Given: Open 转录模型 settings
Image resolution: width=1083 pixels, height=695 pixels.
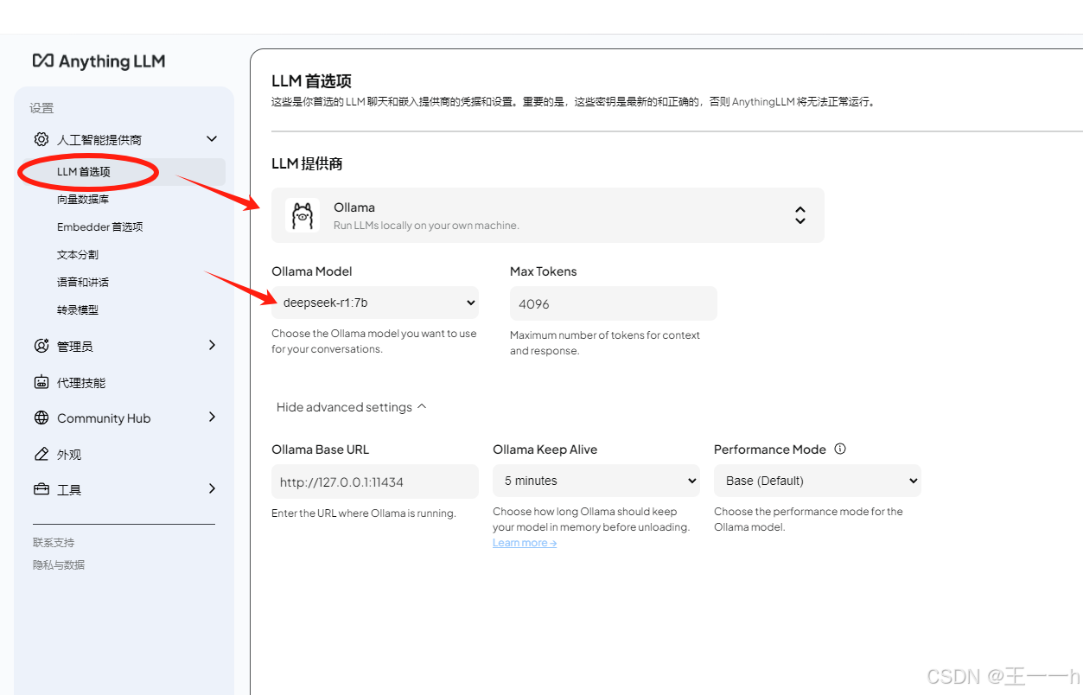Looking at the screenshot, I should 78,309.
